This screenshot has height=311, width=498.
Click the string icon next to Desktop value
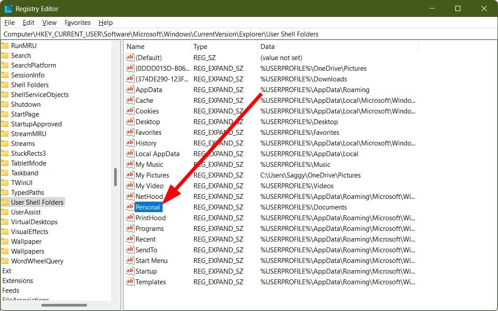(x=130, y=121)
